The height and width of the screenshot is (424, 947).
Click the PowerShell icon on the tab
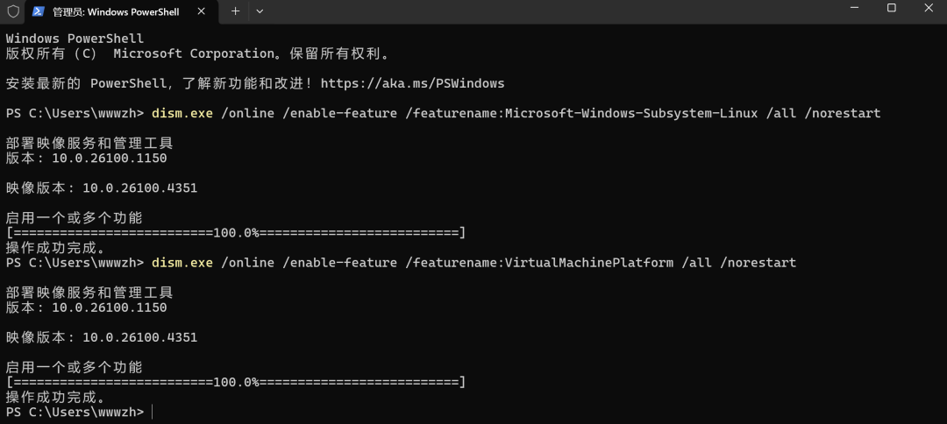[x=38, y=11]
